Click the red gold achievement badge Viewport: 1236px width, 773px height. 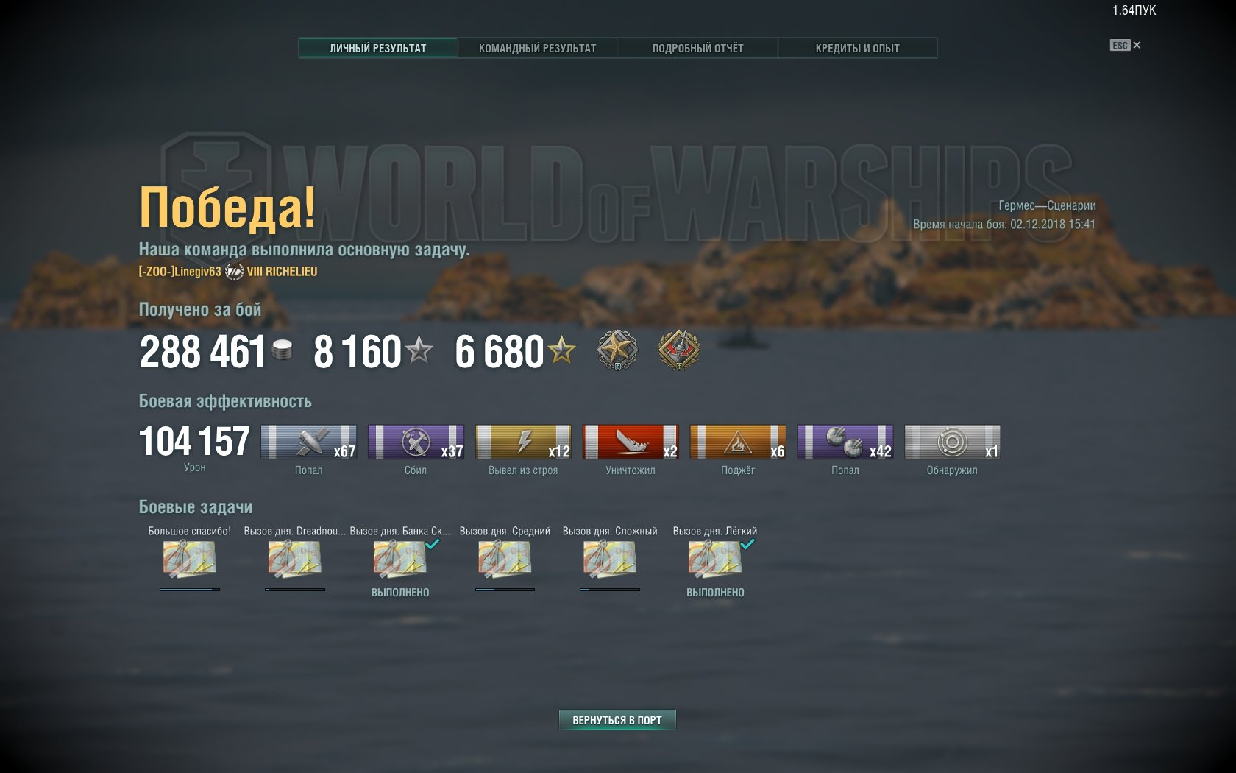(678, 350)
